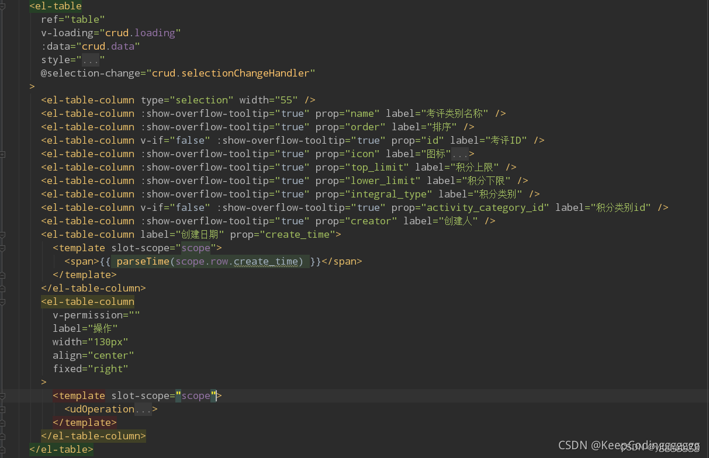Expand the ellipsis after the 图标 label
Image resolution: width=709 pixels, height=458 pixels.
tap(459, 154)
